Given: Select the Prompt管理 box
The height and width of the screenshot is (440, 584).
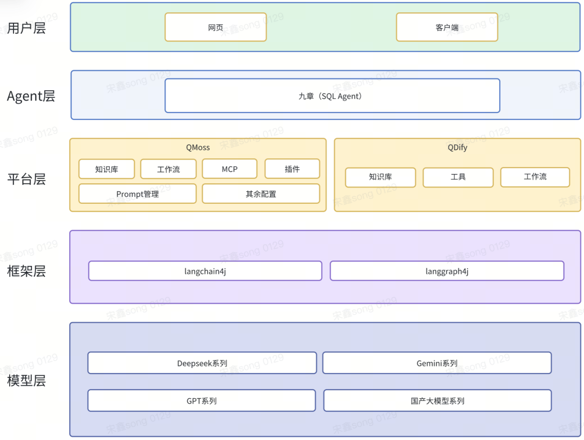Looking at the screenshot, I should click(x=137, y=194).
